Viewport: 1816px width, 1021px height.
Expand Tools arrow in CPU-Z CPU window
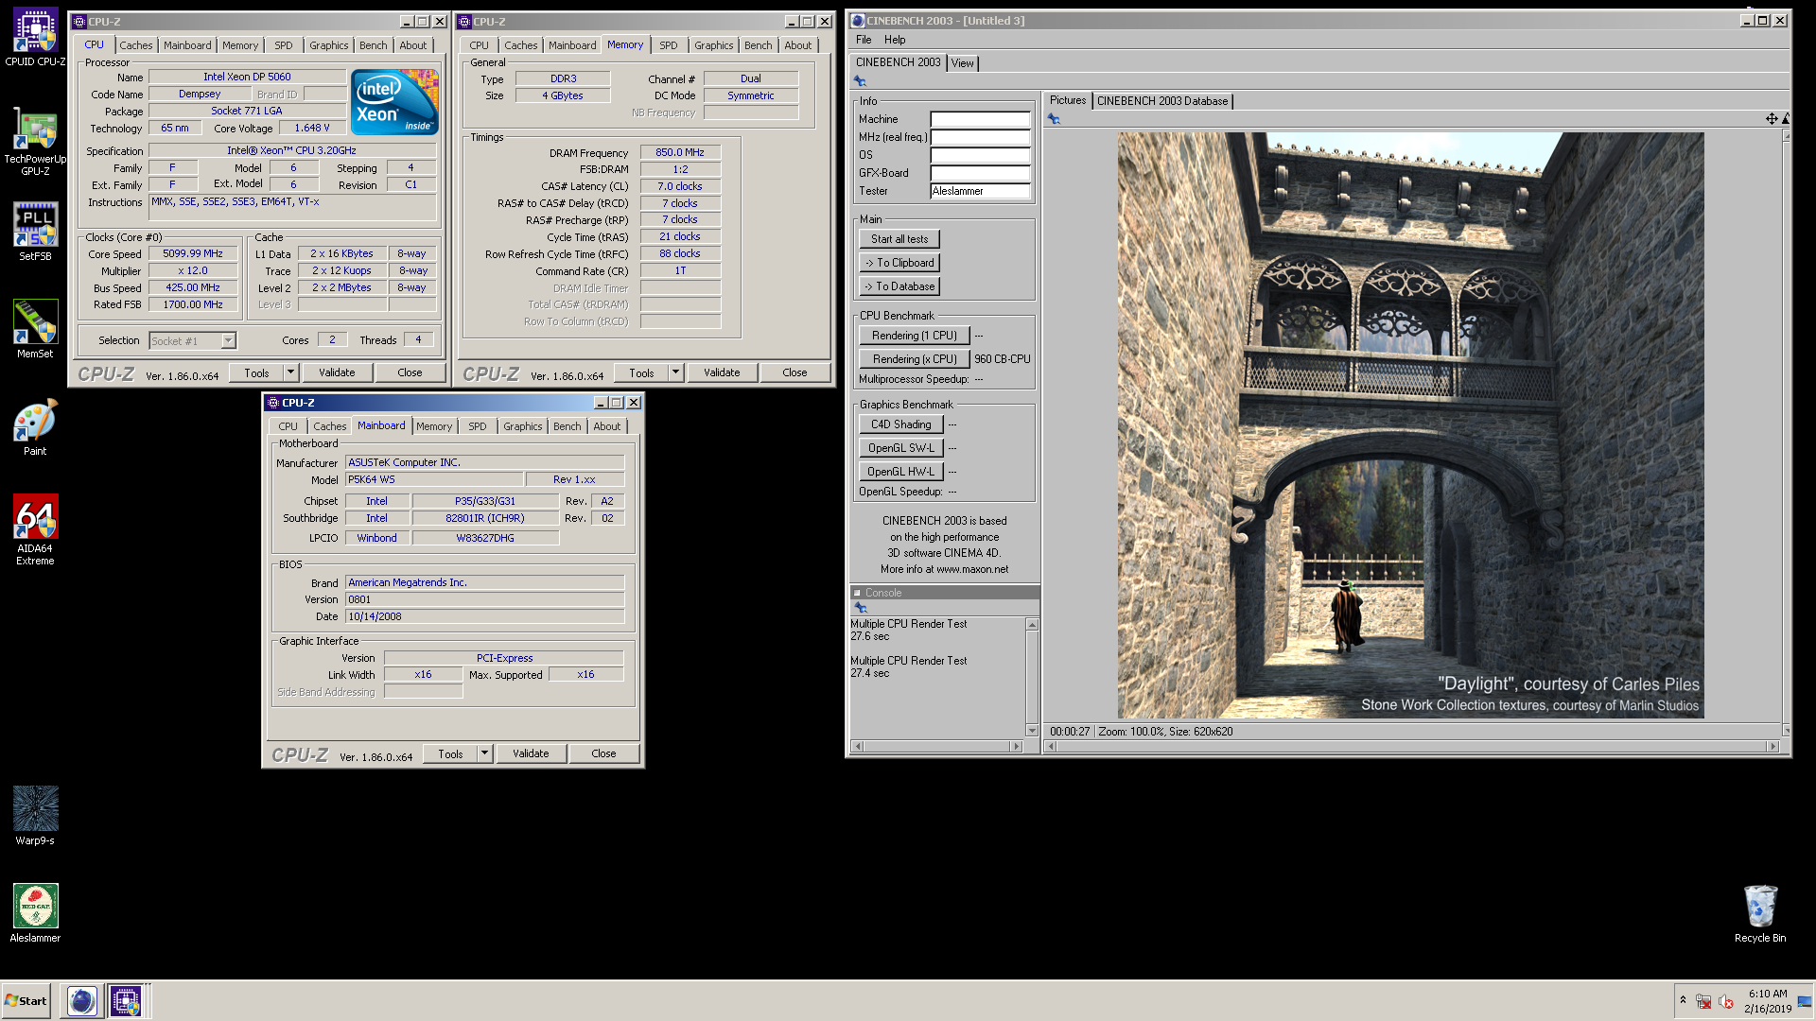(x=291, y=372)
